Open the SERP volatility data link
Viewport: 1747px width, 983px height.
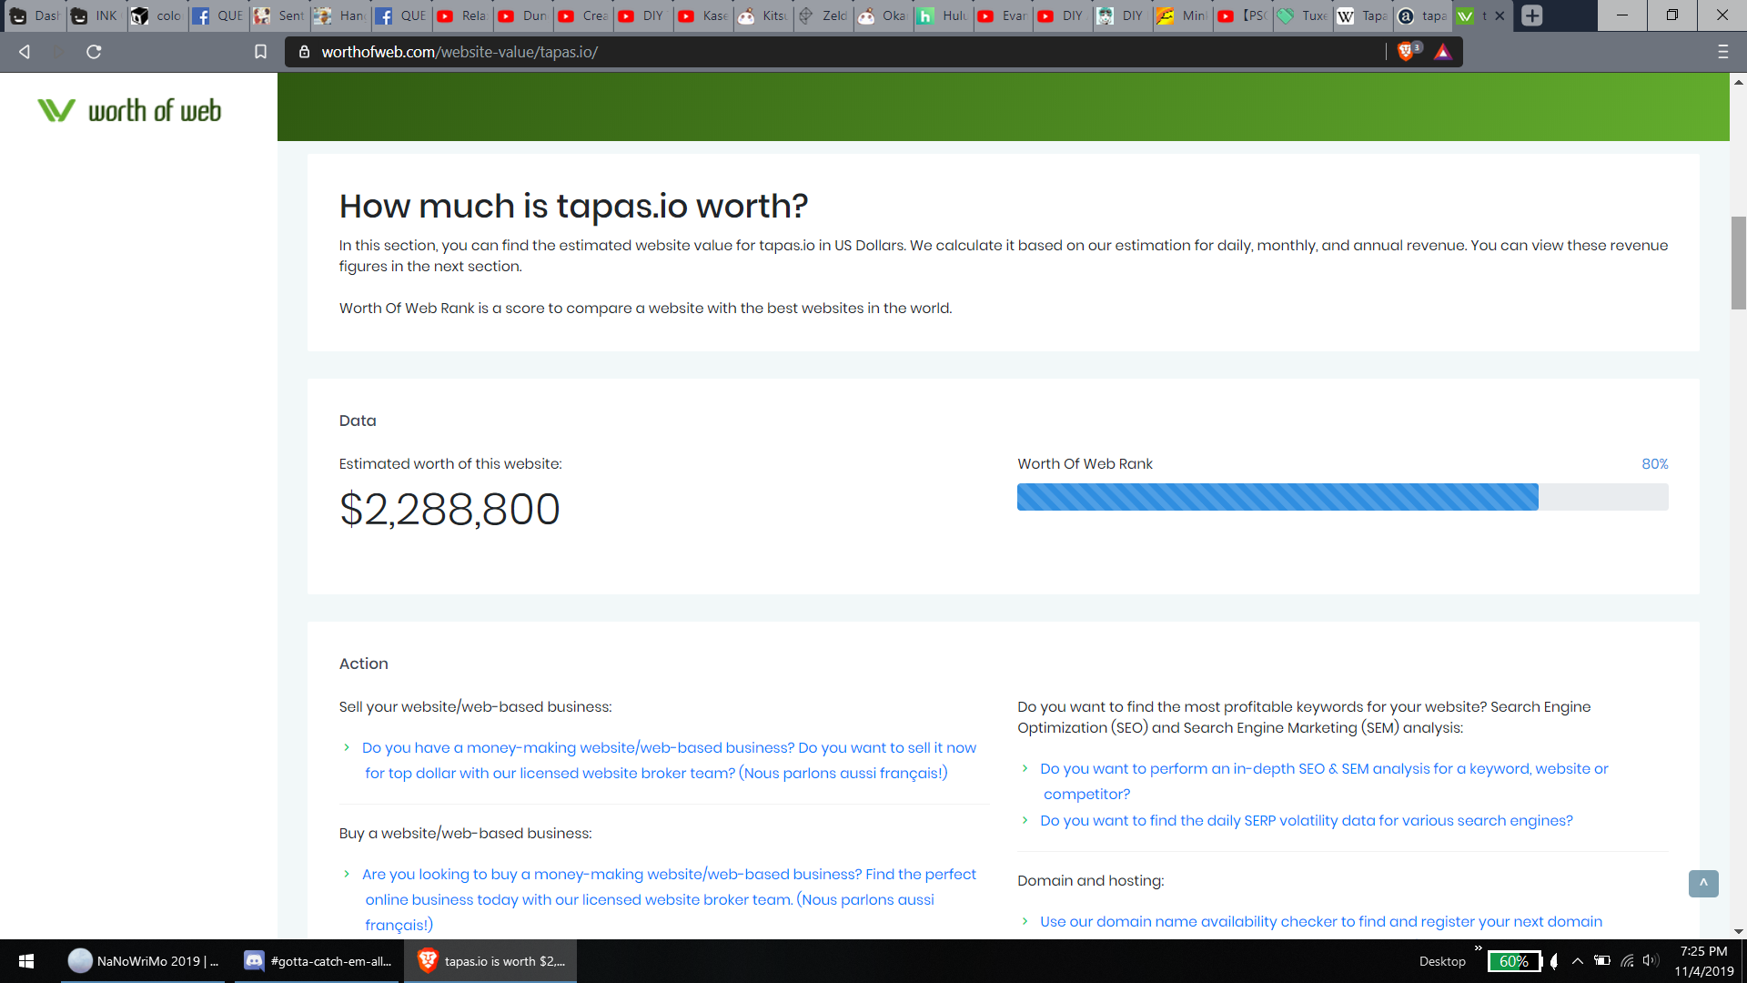pyautogui.click(x=1306, y=820)
